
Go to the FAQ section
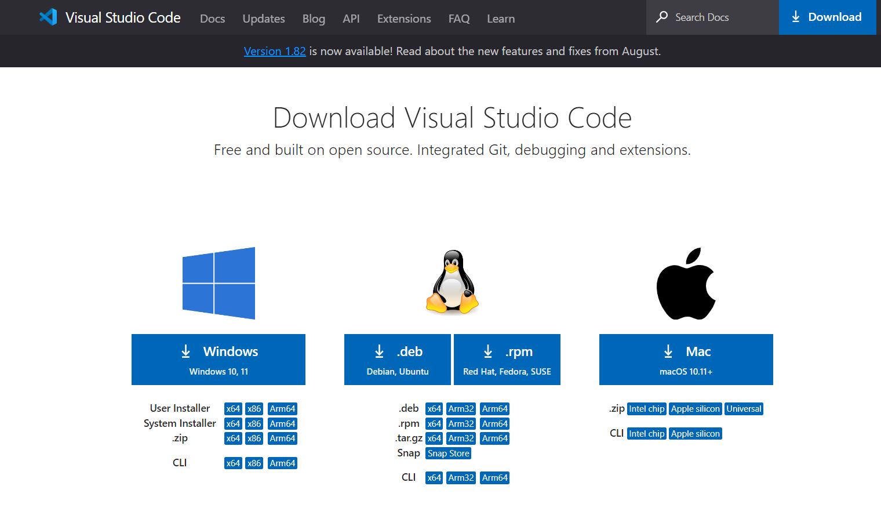(458, 19)
